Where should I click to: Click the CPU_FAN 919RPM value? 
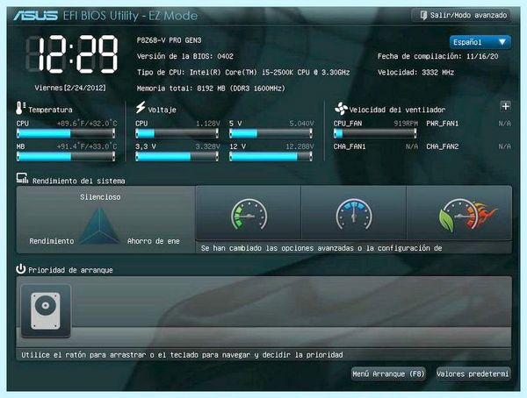pyautogui.click(x=406, y=124)
